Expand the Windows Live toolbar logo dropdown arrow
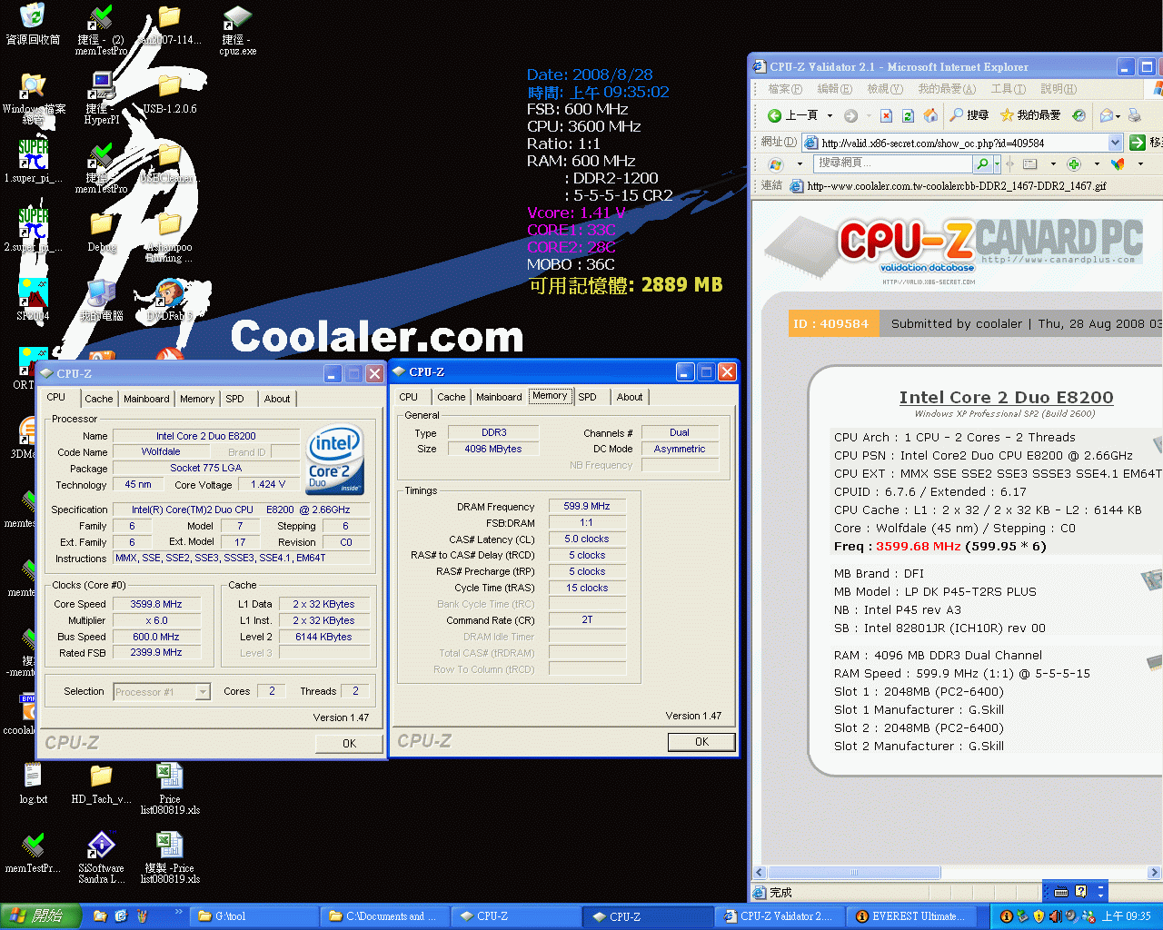Screen dimensions: 1163x930 point(800,164)
